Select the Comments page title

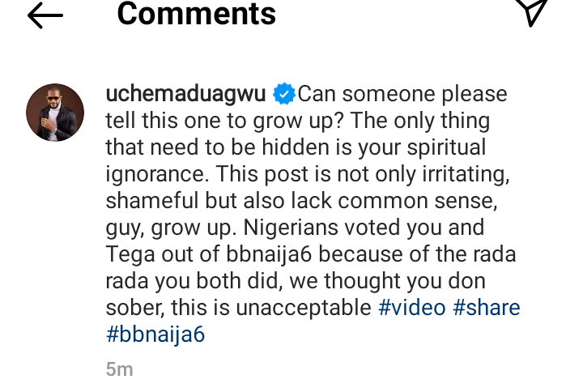coord(196,14)
